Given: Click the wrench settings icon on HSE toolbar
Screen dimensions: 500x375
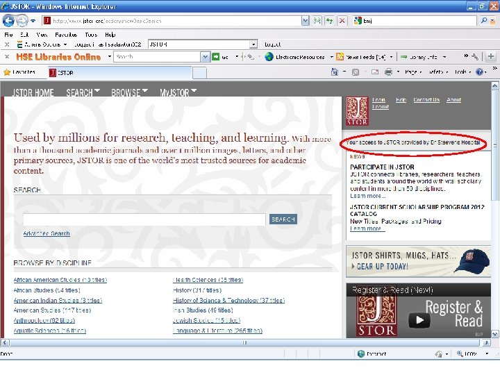Looking at the screenshot, I should [x=475, y=57].
